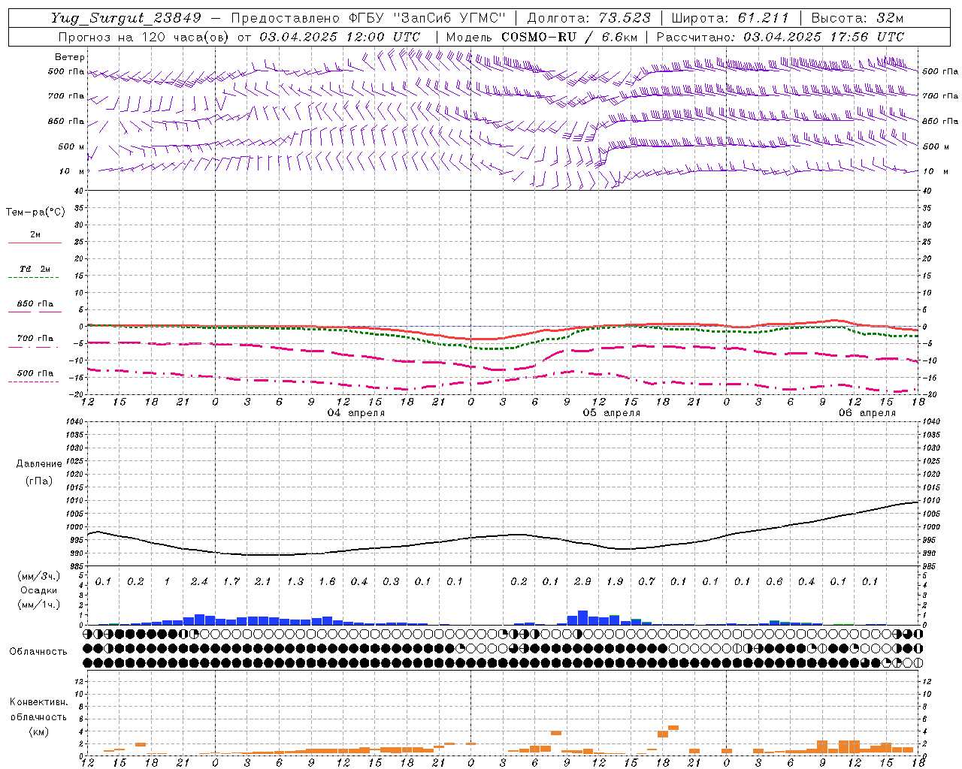The image size is (962, 769).
Task: Click the 3-hour precipitation value 0.3
Action: pos(391,581)
